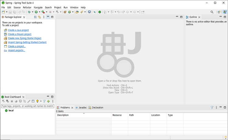Click the New Java Class toolbar icon
Image resolution: width=228 pixels, height=140 pixels.
[70, 12]
